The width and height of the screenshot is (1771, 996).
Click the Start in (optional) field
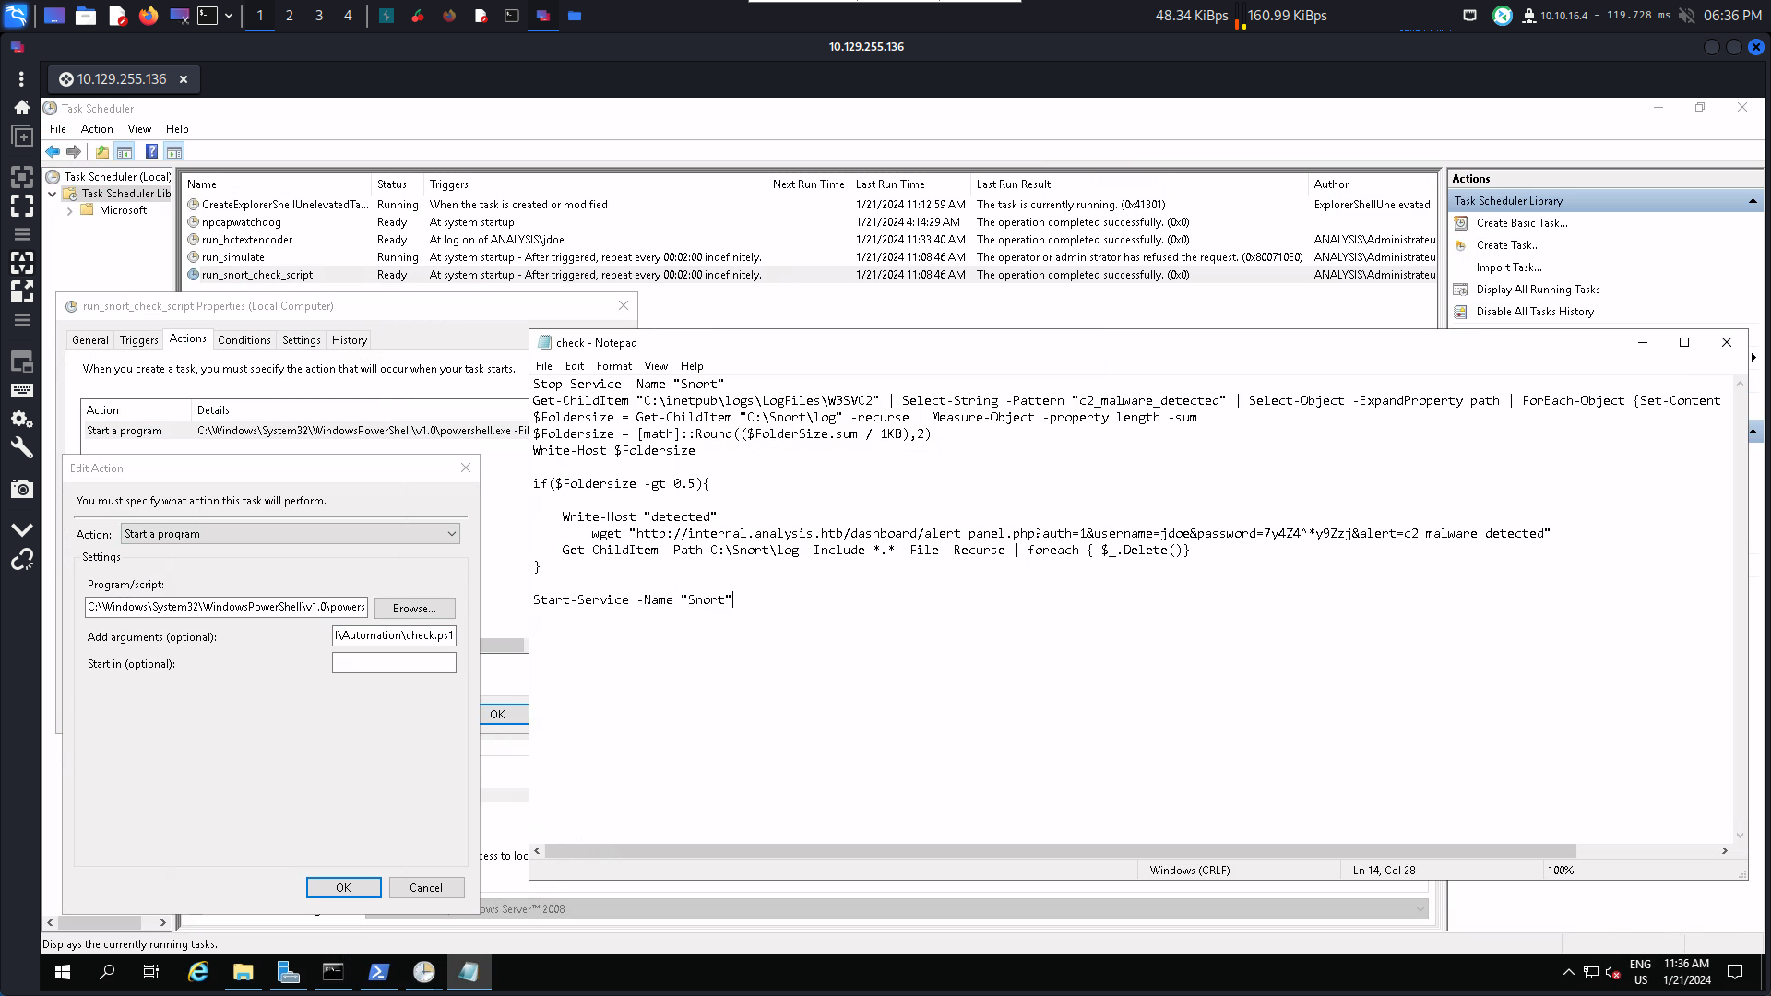[394, 663]
